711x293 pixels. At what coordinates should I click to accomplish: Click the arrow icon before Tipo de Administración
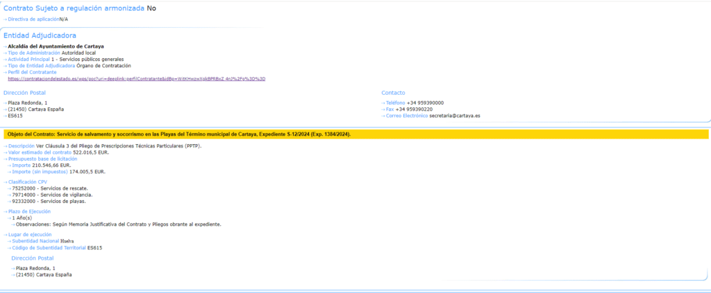pos(5,53)
